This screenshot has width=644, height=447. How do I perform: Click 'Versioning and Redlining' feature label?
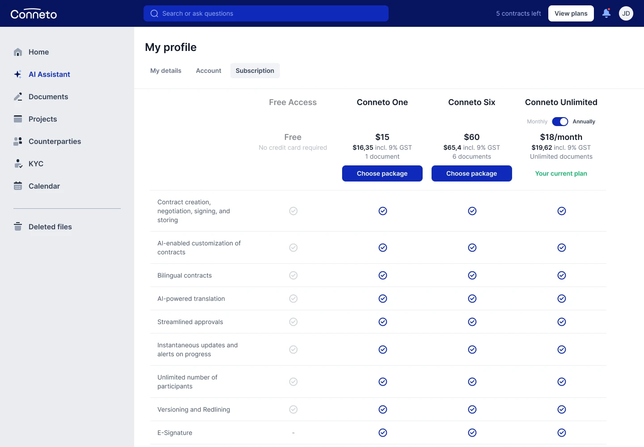coord(194,409)
